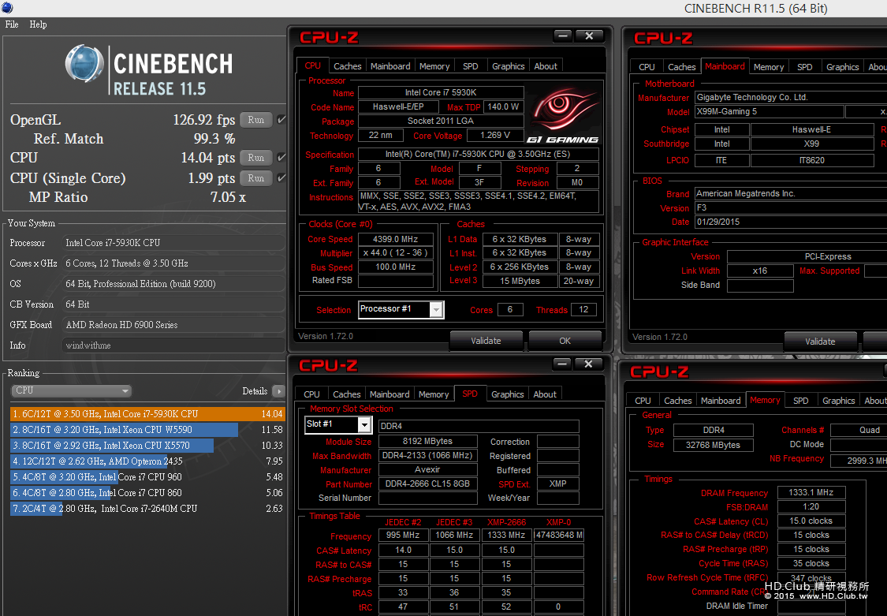Open Caches tab in the SPD tab's CPU-Z window

pos(346,394)
